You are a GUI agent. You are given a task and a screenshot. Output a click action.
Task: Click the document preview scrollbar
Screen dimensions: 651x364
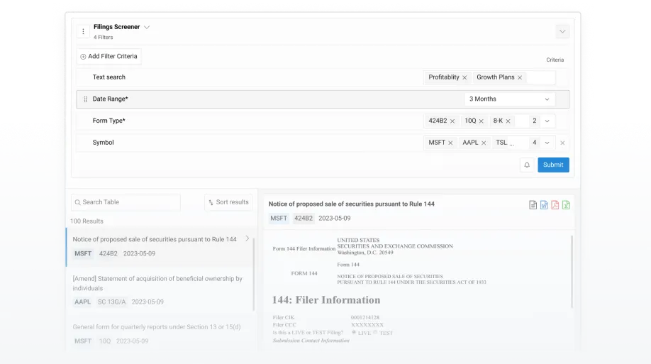572,272
